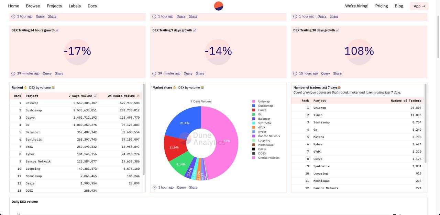The height and width of the screenshot is (215, 440).
Task: Select Uniswap row in ranked DEX table
Action: point(76,103)
